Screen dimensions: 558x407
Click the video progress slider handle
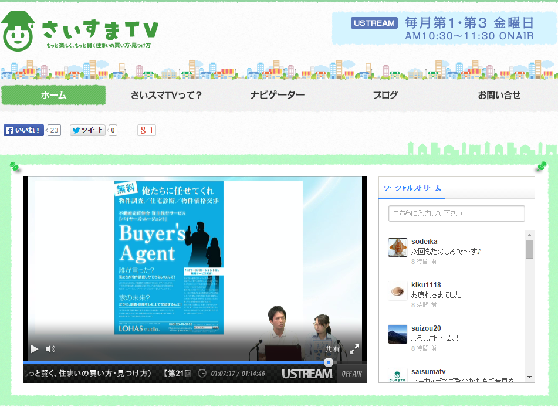coord(329,362)
